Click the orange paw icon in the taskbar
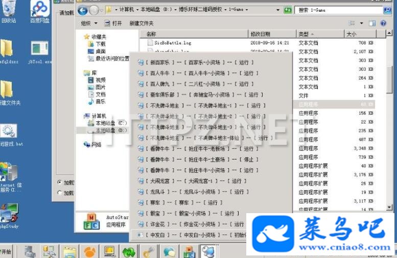The width and height of the screenshot is (397, 258). [90, 252]
